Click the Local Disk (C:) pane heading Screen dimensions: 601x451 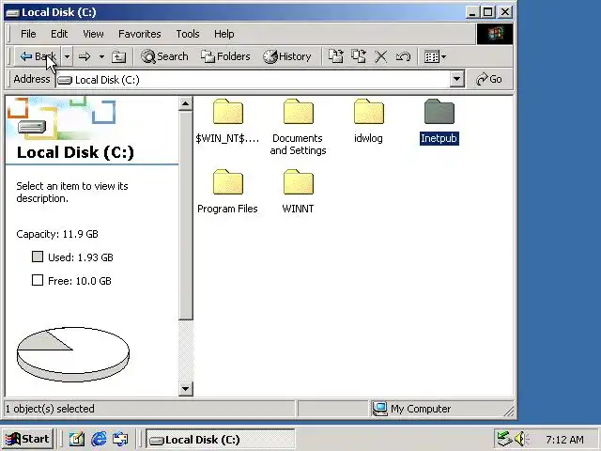(x=75, y=152)
